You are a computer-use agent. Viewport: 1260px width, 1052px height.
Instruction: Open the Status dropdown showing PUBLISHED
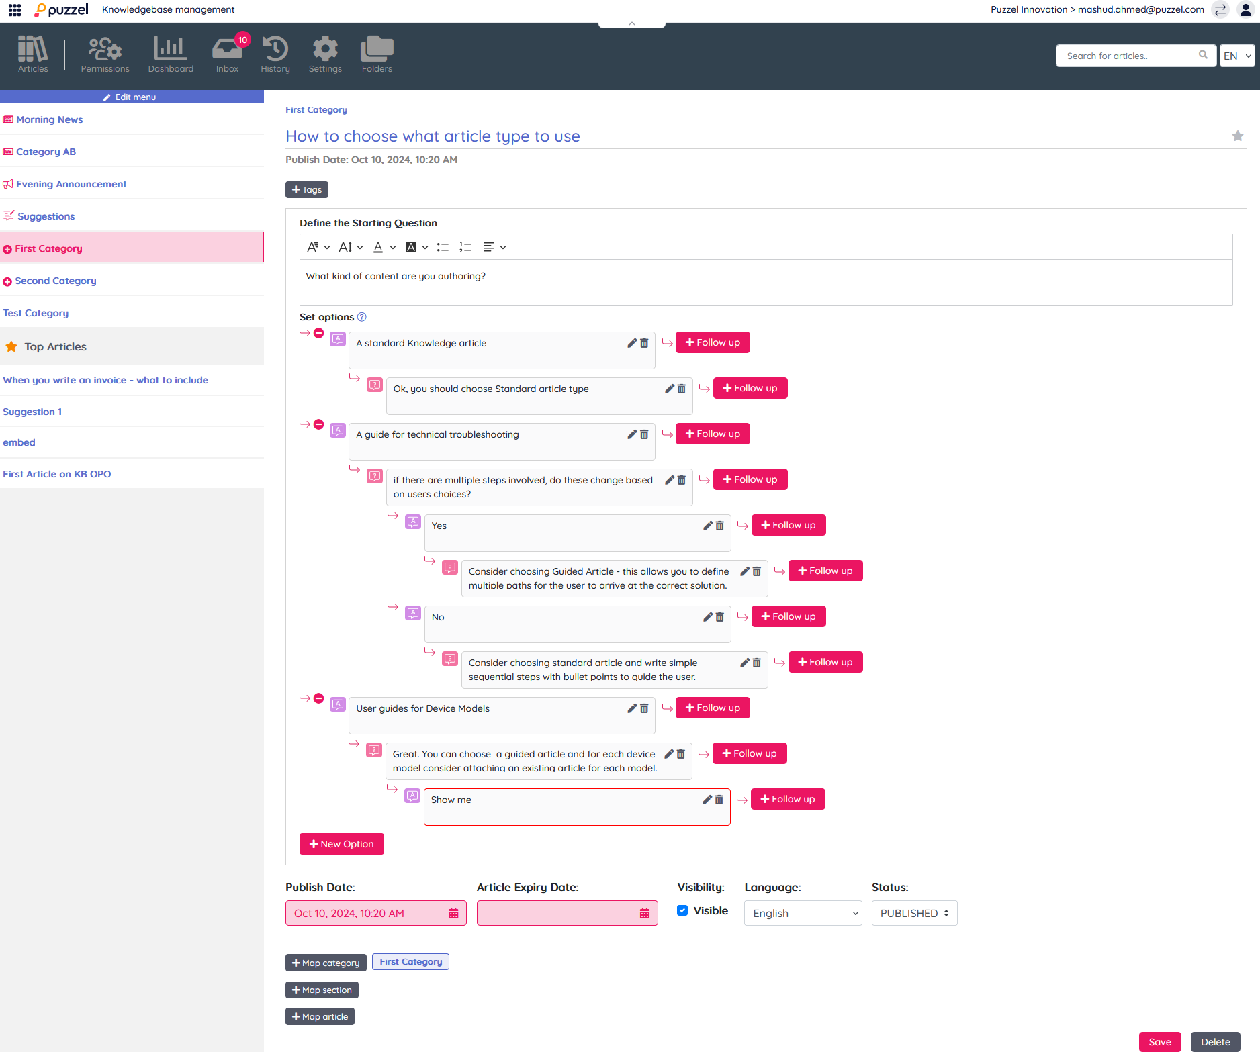[x=914, y=913]
